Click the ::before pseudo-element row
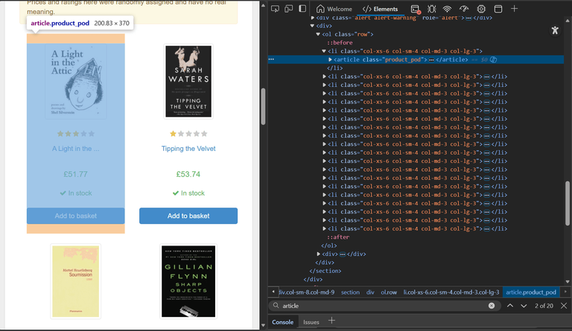572x331 pixels. pyautogui.click(x=340, y=42)
